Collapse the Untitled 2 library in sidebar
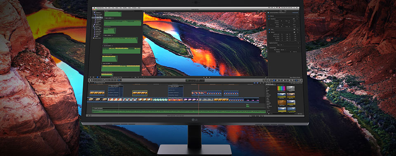 point(93,12)
